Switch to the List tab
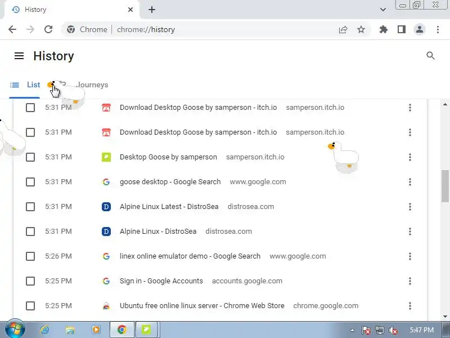450x338 pixels. [25, 85]
